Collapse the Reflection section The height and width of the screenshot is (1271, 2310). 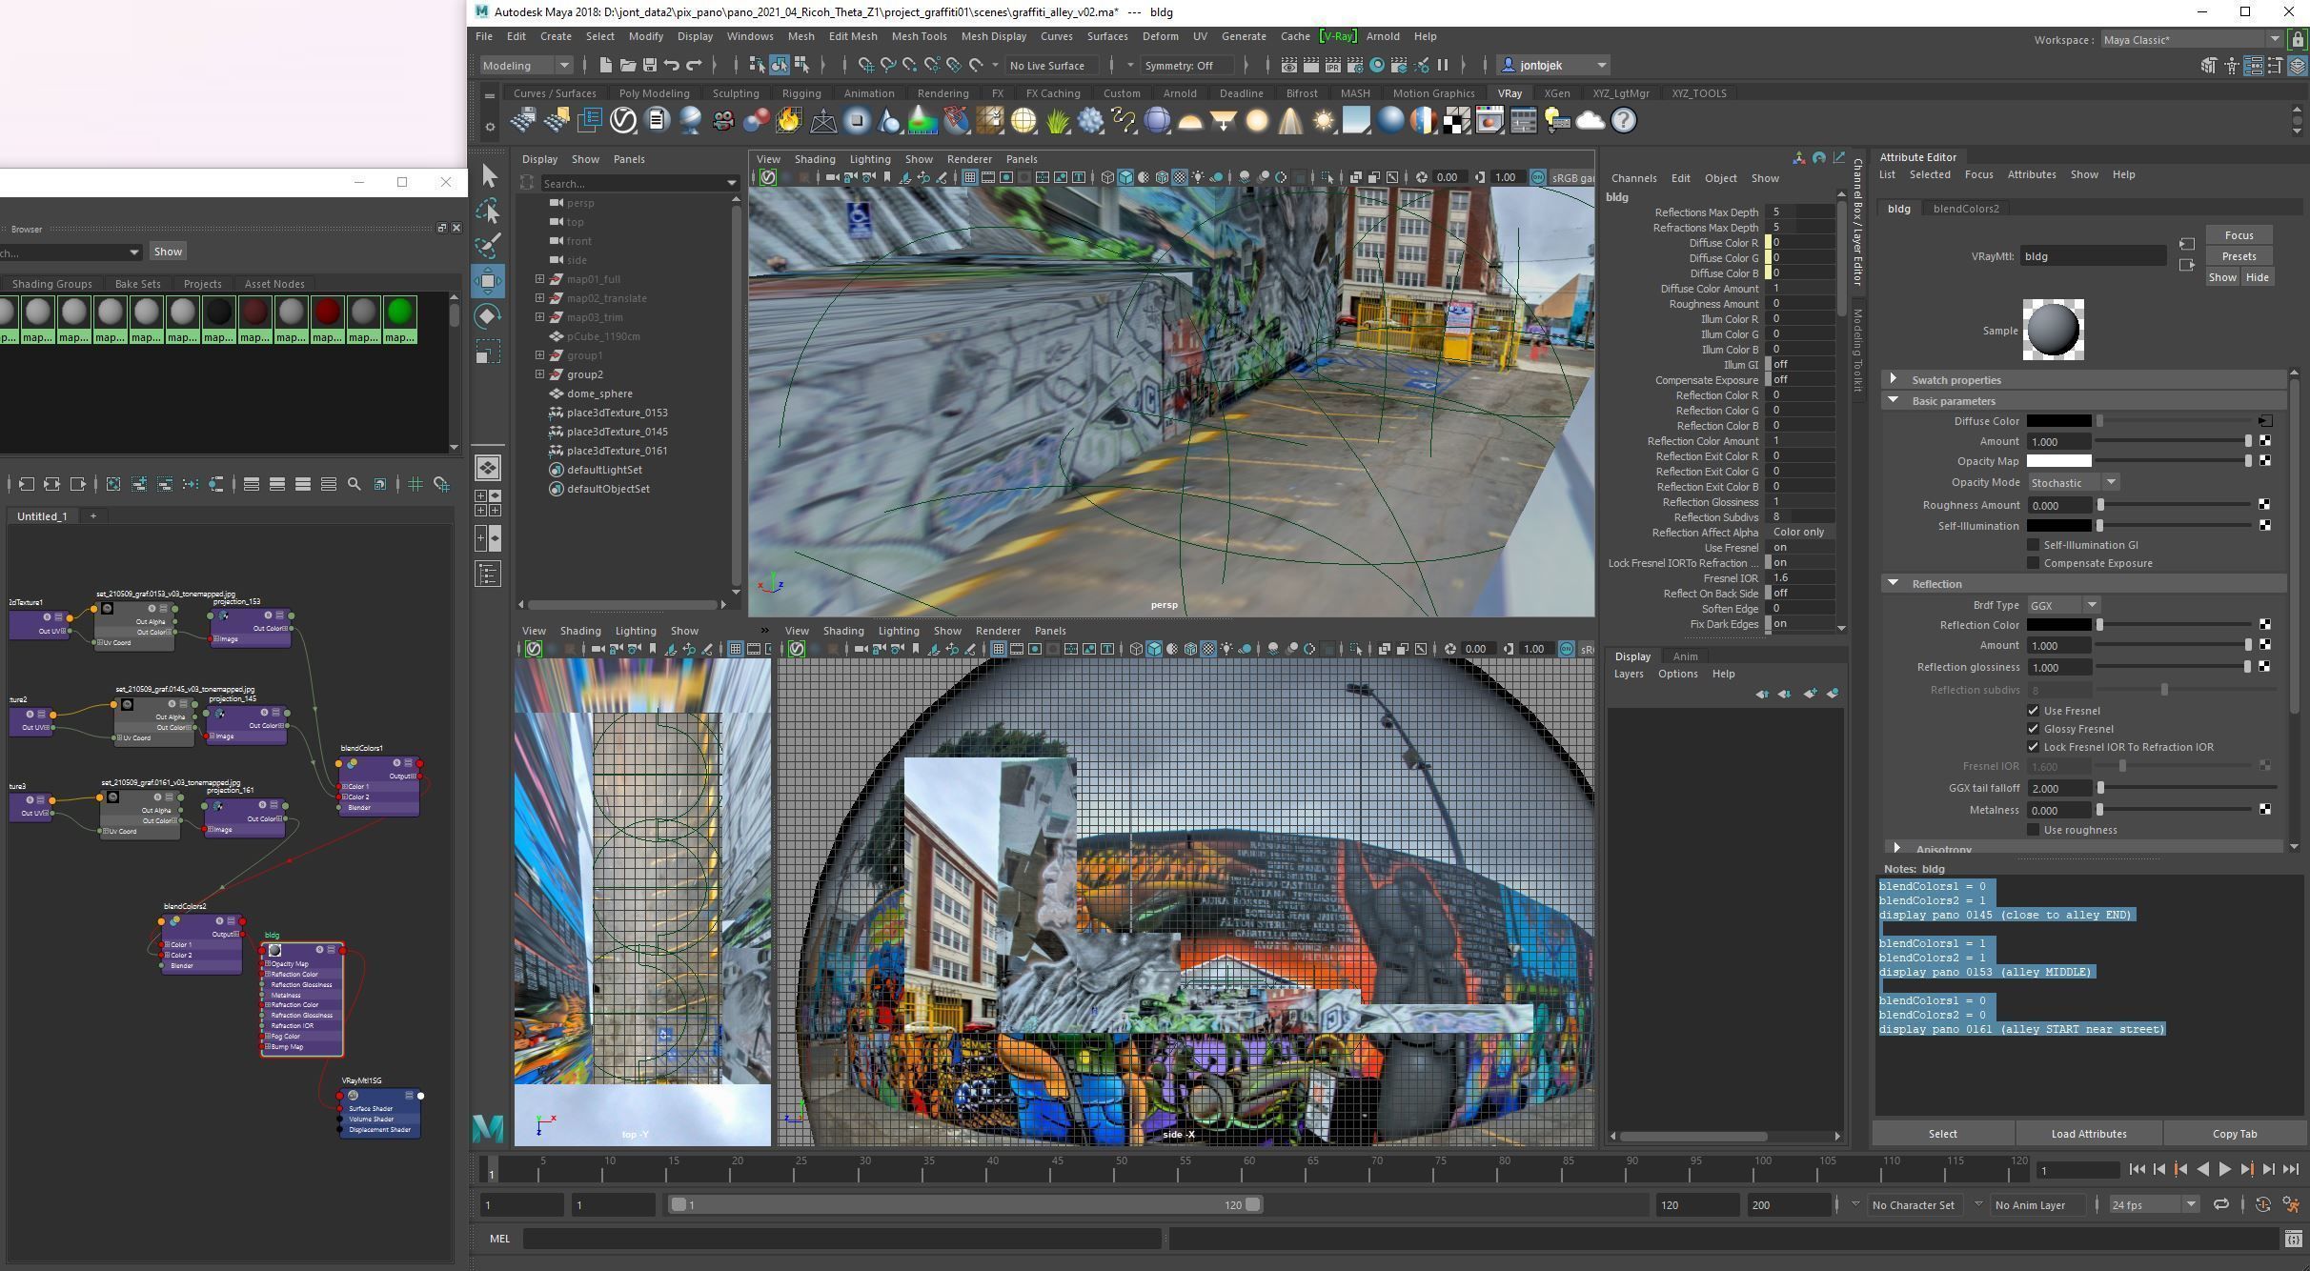click(1894, 583)
